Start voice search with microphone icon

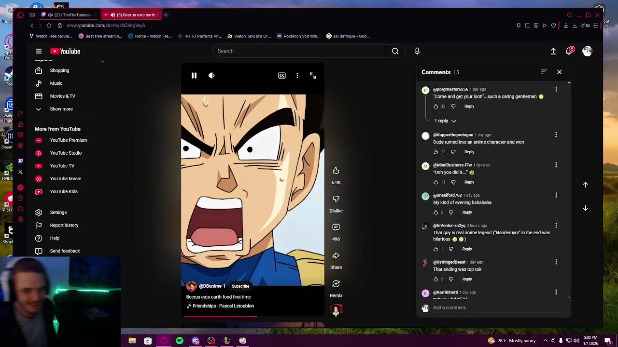point(417,51)
